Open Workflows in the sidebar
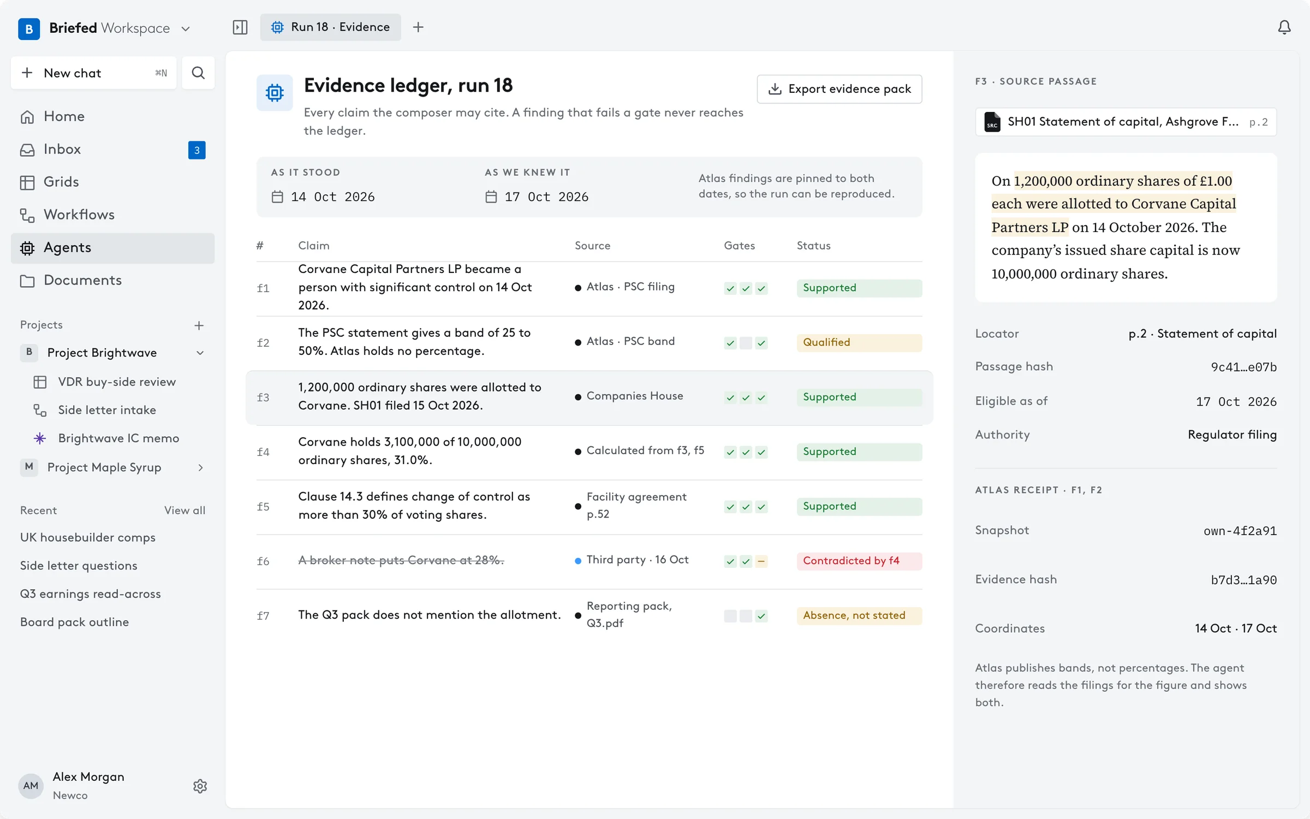The width and height of the screenshot is (1310, 819). [x=112, y=215]
